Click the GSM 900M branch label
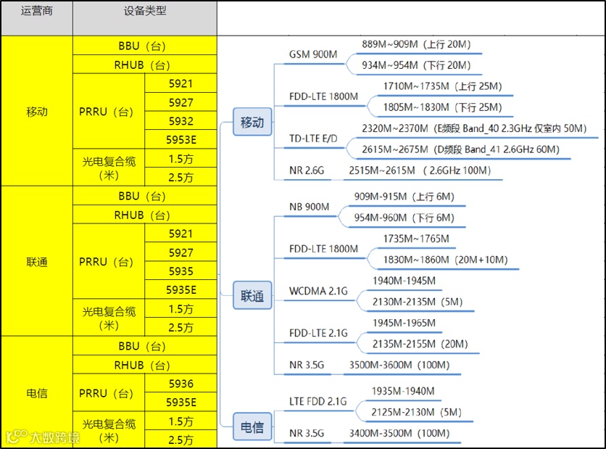 [x=313, y=54]
